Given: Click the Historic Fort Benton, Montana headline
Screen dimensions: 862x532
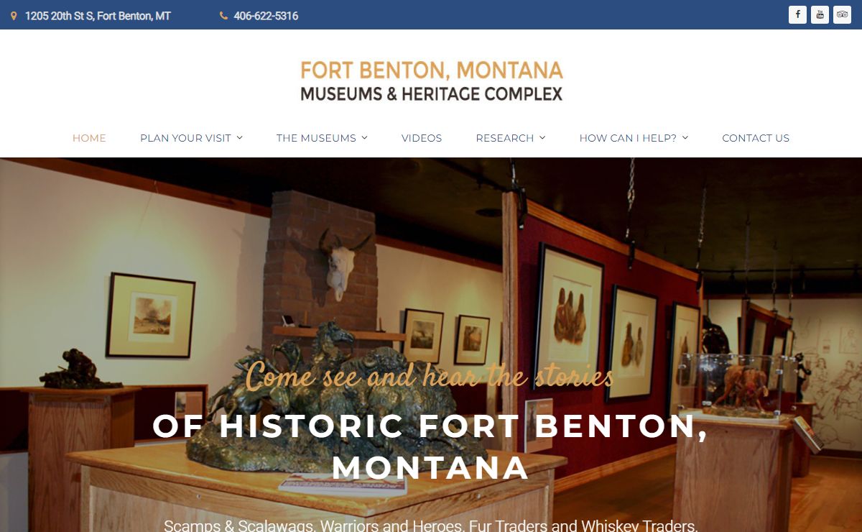Looking at the screenshot, I should [x=430, y=446].
